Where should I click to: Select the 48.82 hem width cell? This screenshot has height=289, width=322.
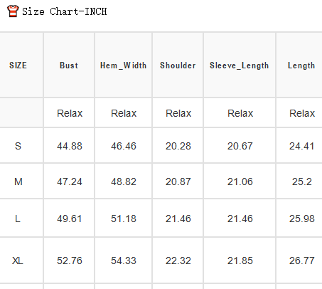coord(124,182)
